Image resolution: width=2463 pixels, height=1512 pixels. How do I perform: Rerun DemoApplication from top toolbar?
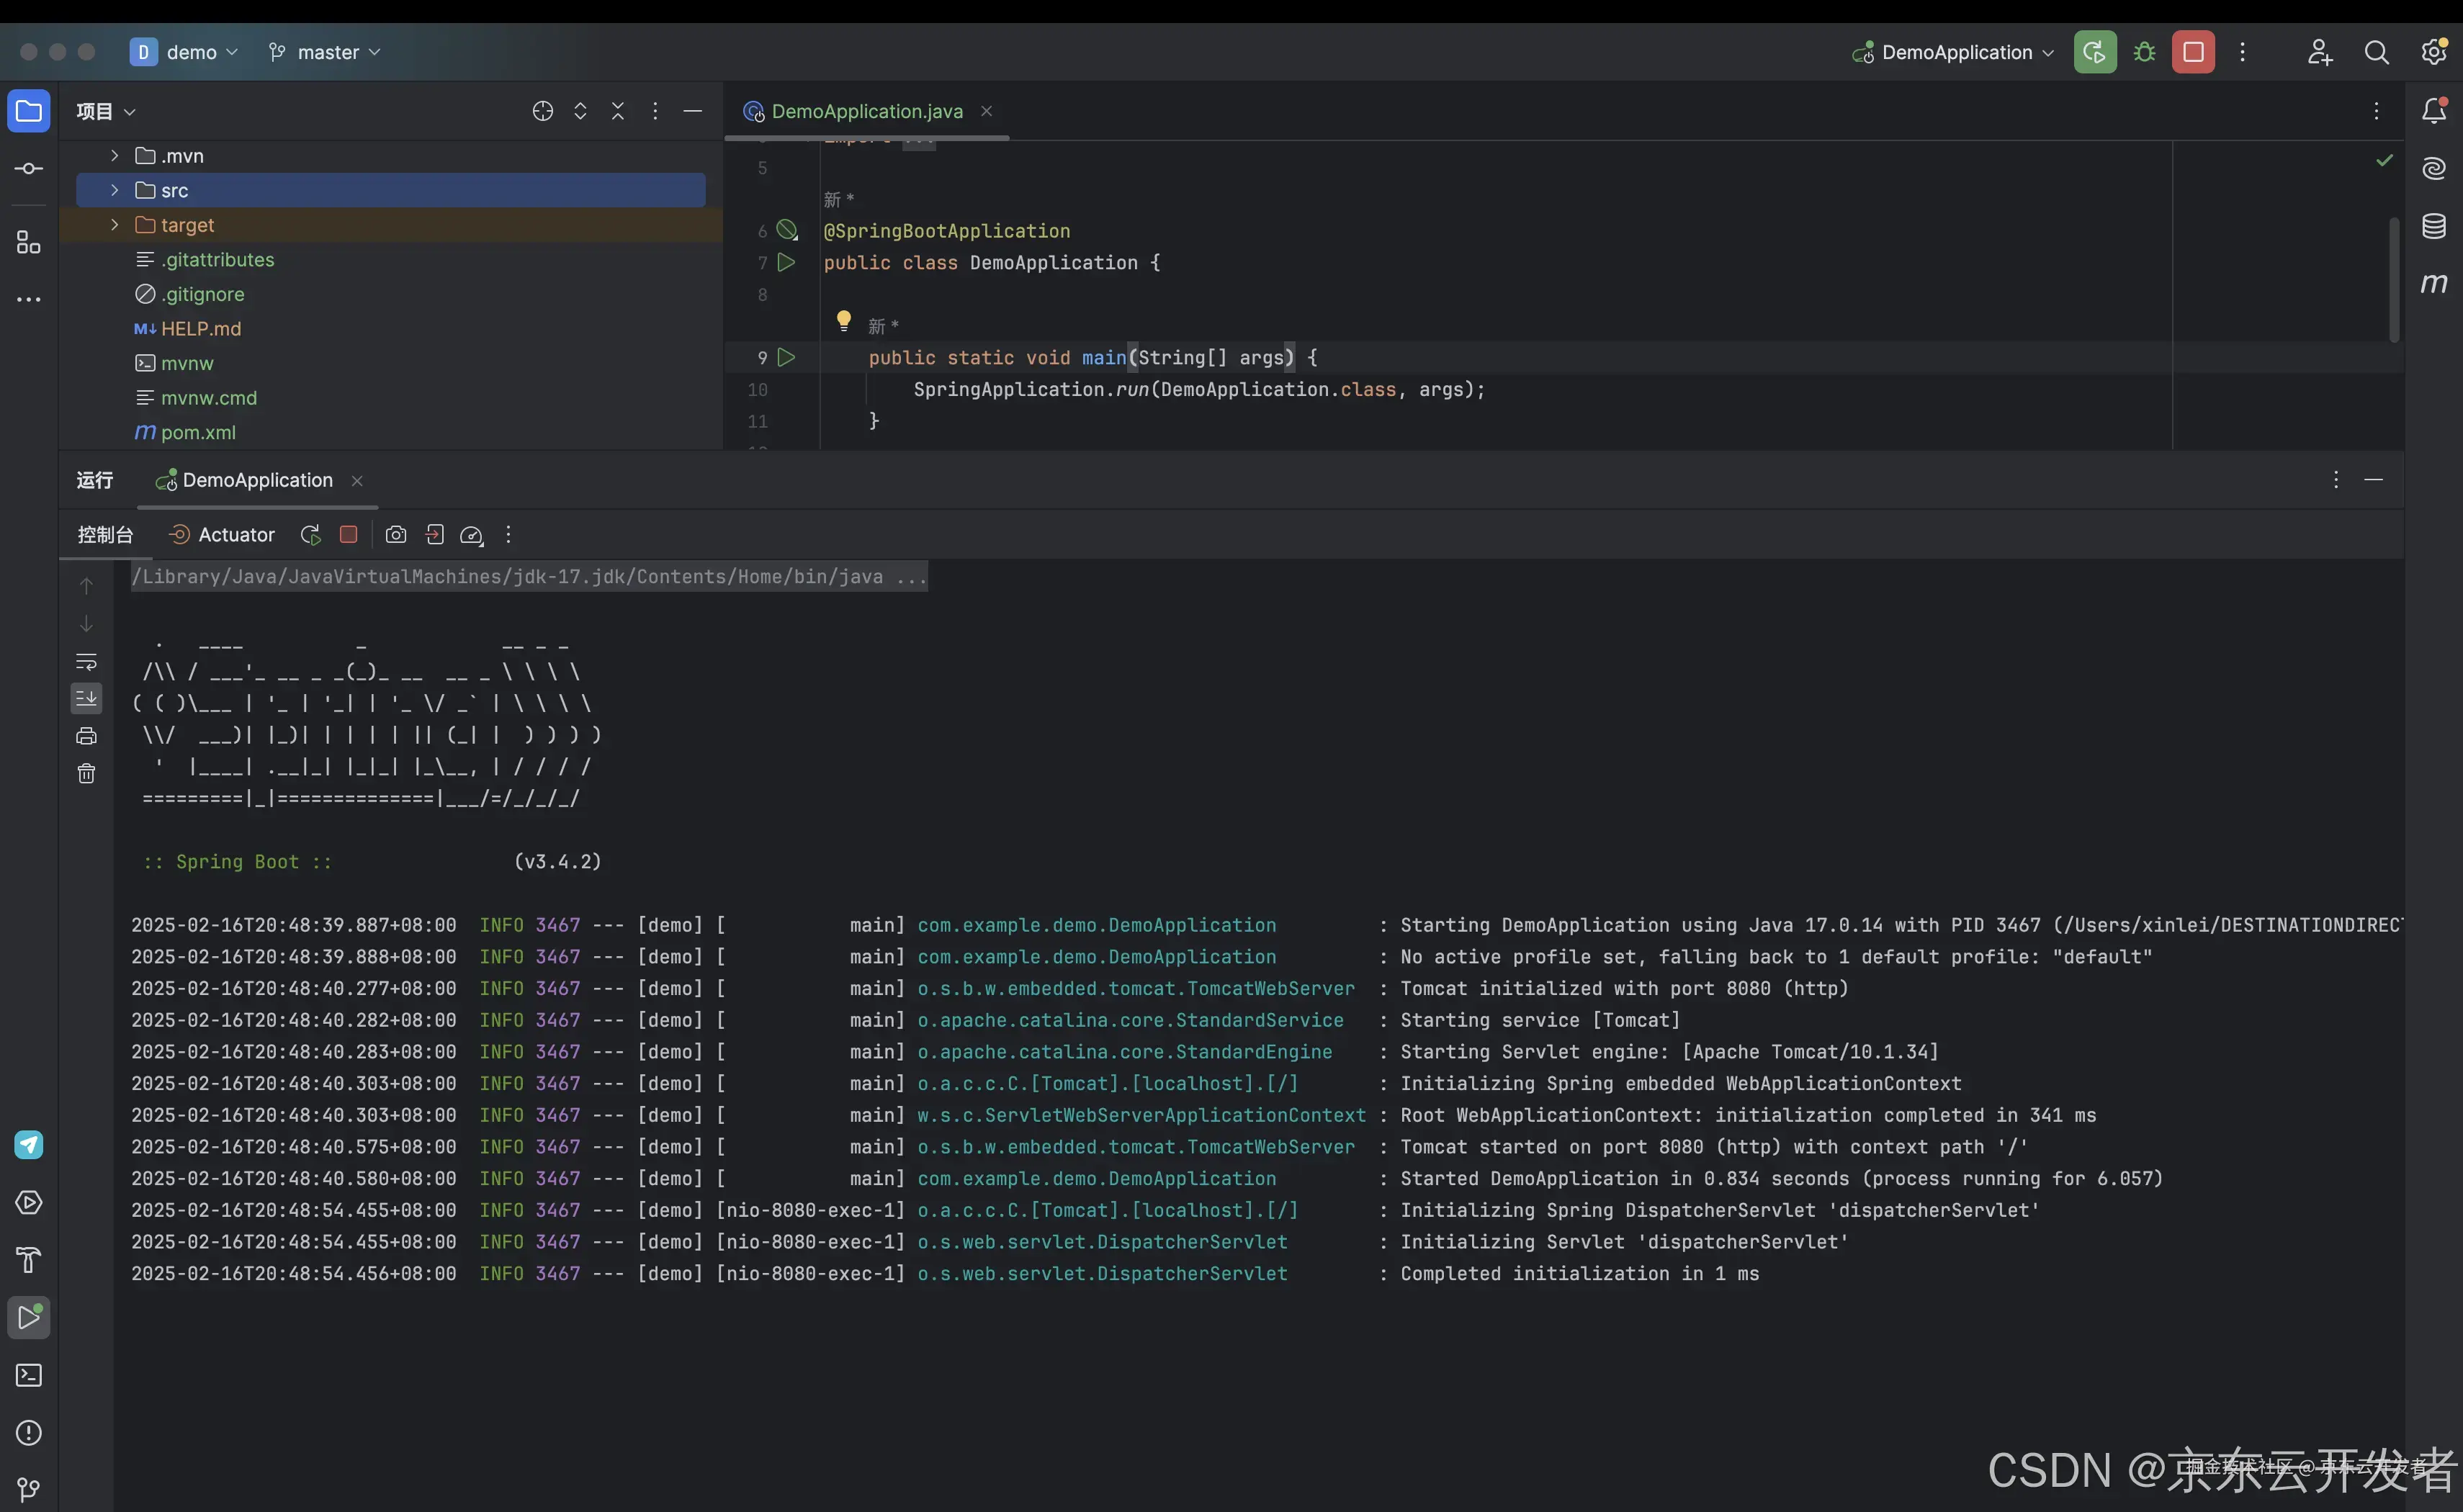[2095, 52]
